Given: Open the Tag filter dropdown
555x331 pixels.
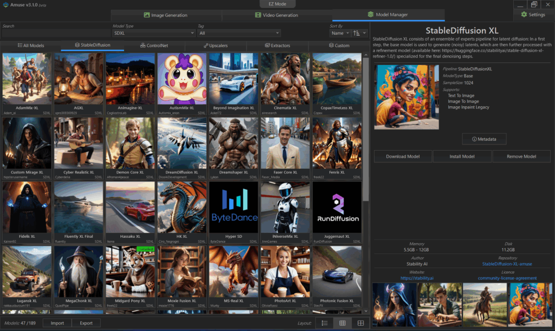Looking at the screenshot, I should pos(239,33).
